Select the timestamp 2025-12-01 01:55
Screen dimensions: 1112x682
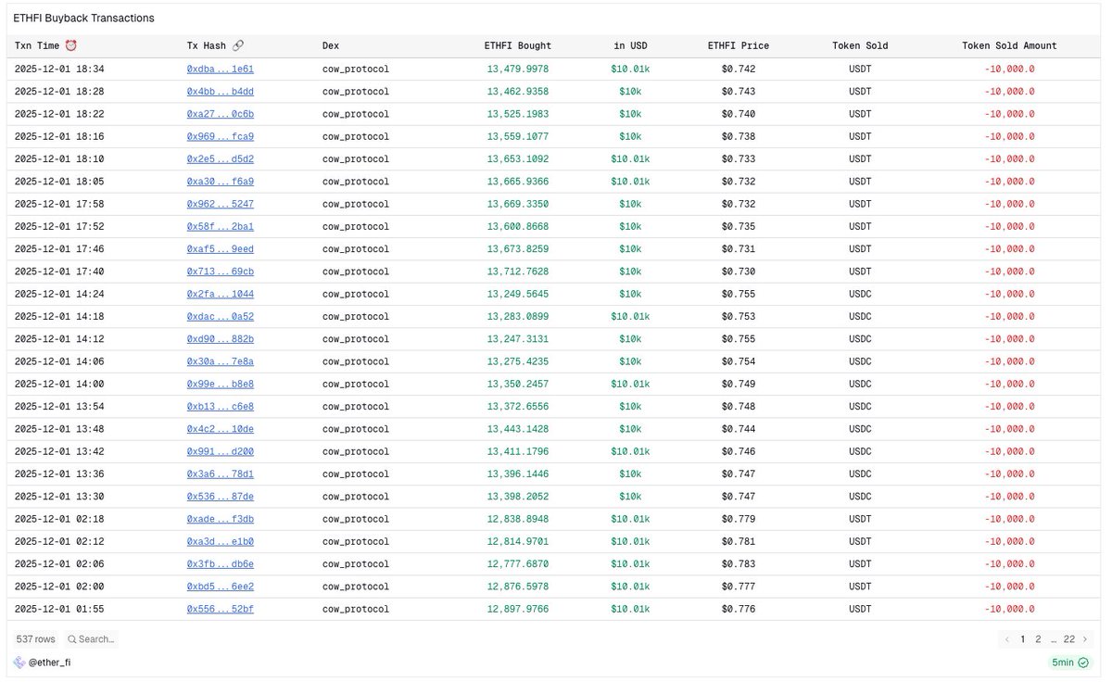59,609
